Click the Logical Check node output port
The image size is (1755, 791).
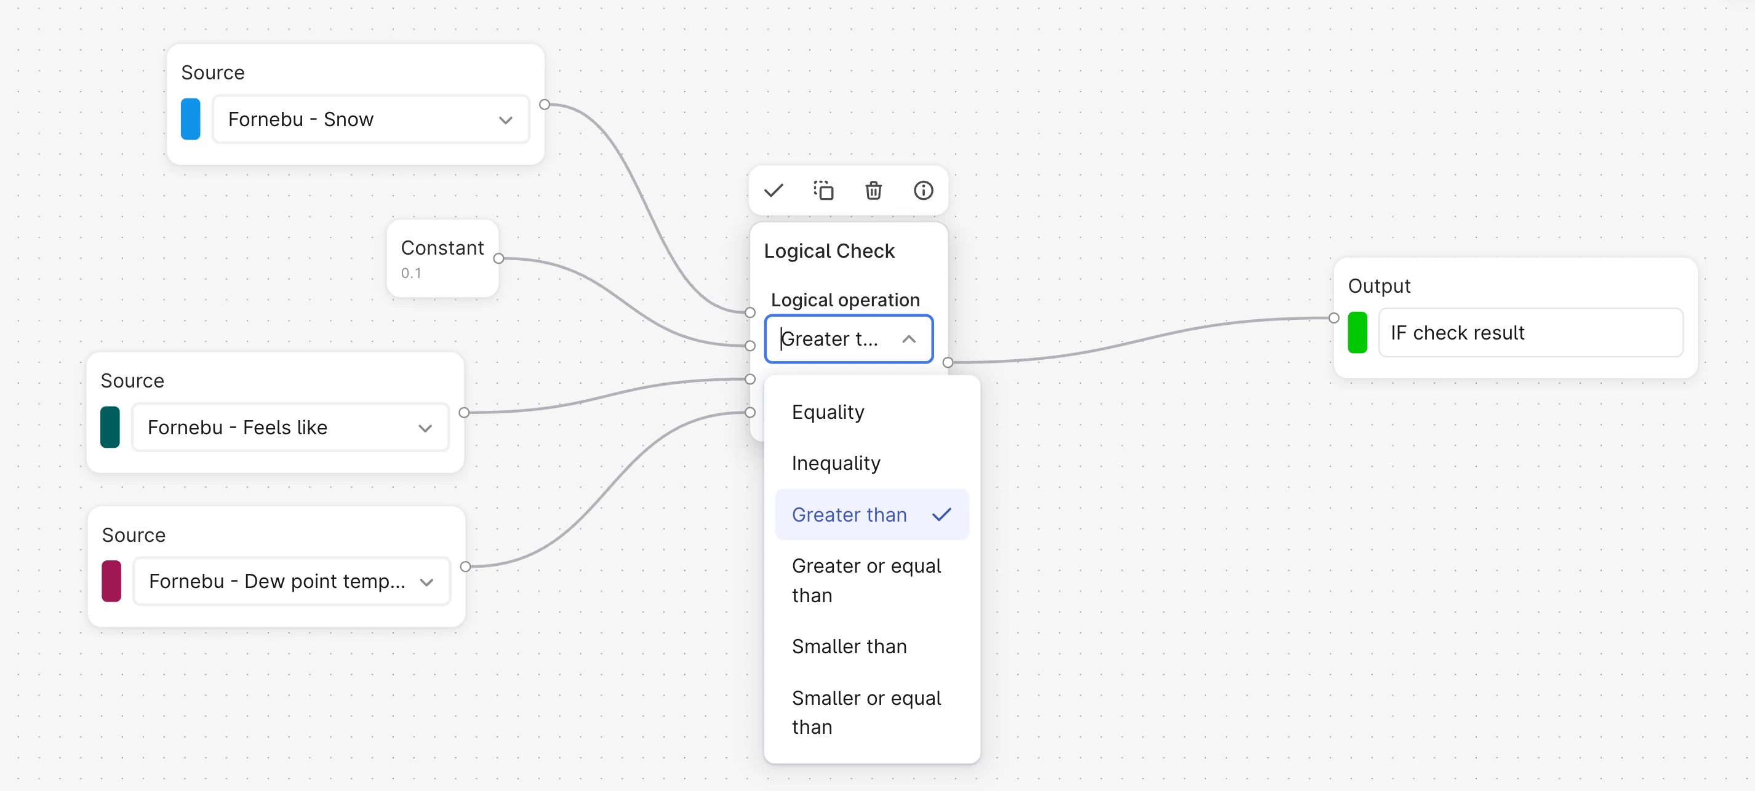pyautogui.click(x=948, y=362)
